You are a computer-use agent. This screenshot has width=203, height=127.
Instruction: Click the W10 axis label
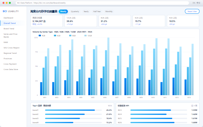click(153, 97)
